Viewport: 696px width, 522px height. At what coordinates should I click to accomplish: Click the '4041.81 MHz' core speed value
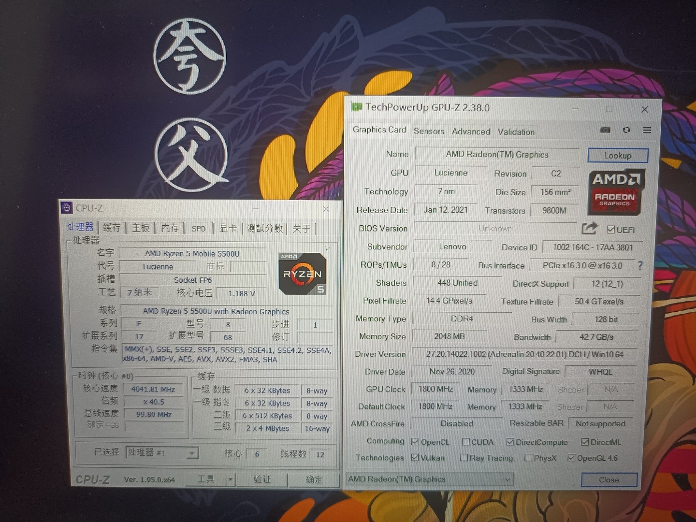point(153,389)
